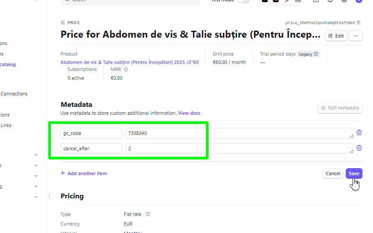This screenshot has width=373, height=233.
Task: Delete the cancel_after metadata row
Action: pyautogui.click(x=359, y=148)
